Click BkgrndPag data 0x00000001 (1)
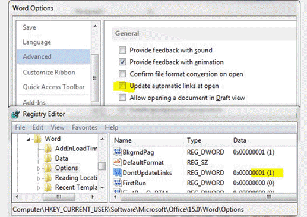 pos(254,152)
